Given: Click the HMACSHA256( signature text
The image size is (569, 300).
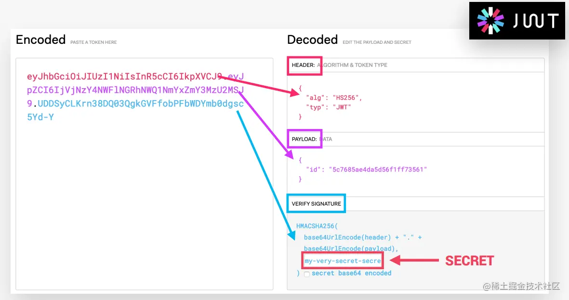Looking at the screenshot, I should coord(318,226).
